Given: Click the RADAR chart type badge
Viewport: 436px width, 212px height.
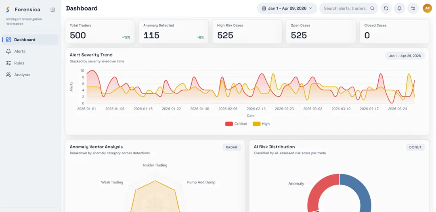Looking at the screenshot, I should coord(231,148).
